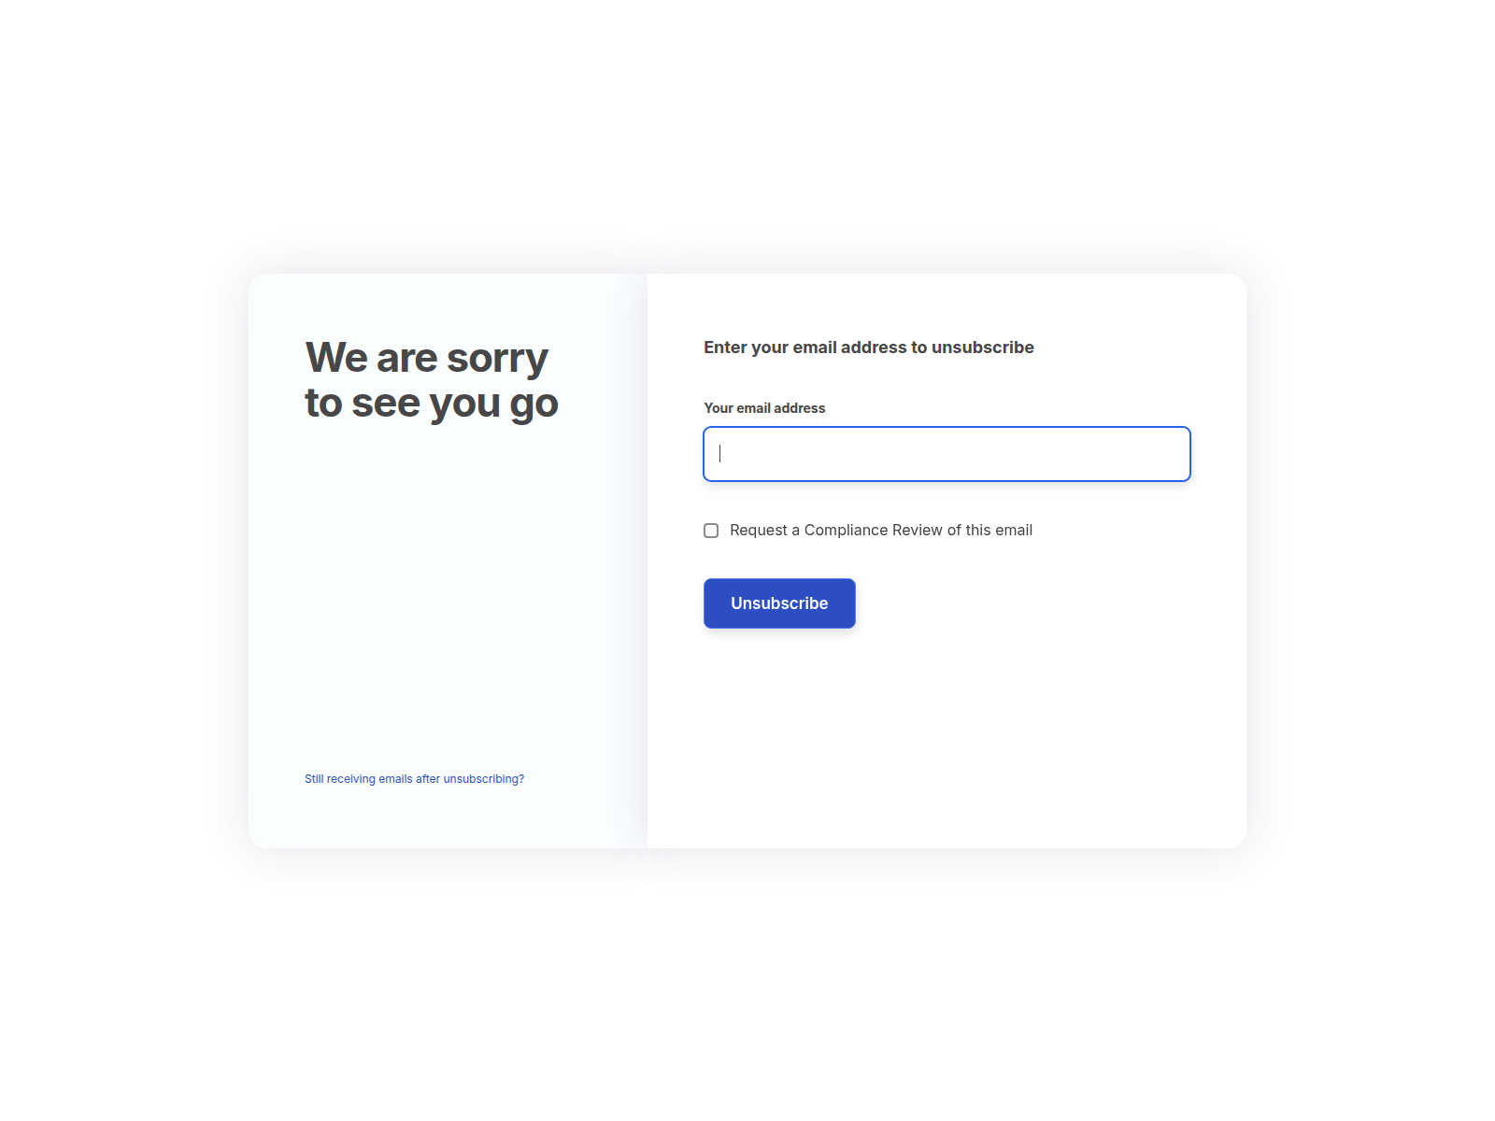Tick the Compliance Review checkbox
Screen dimensions: 1495x1121
pyautogui.click(x=711, y=531)
